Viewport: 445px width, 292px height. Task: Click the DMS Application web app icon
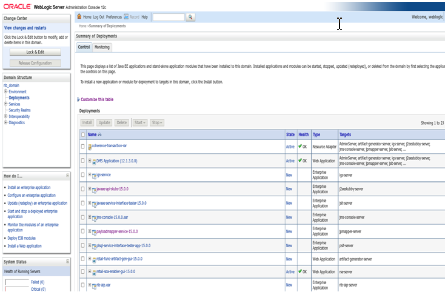[x=94, y=162]
